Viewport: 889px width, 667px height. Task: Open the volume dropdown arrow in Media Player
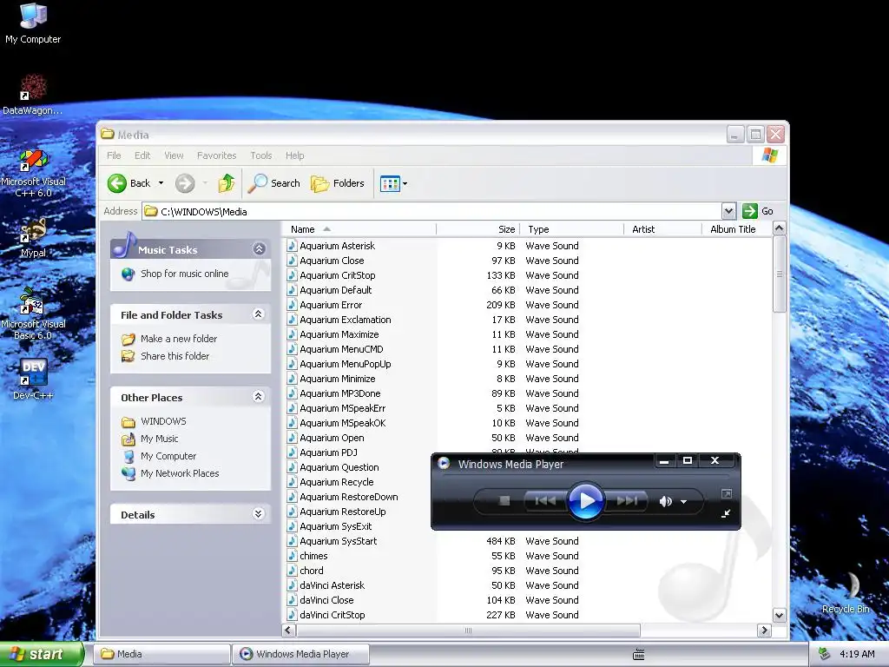684,501
